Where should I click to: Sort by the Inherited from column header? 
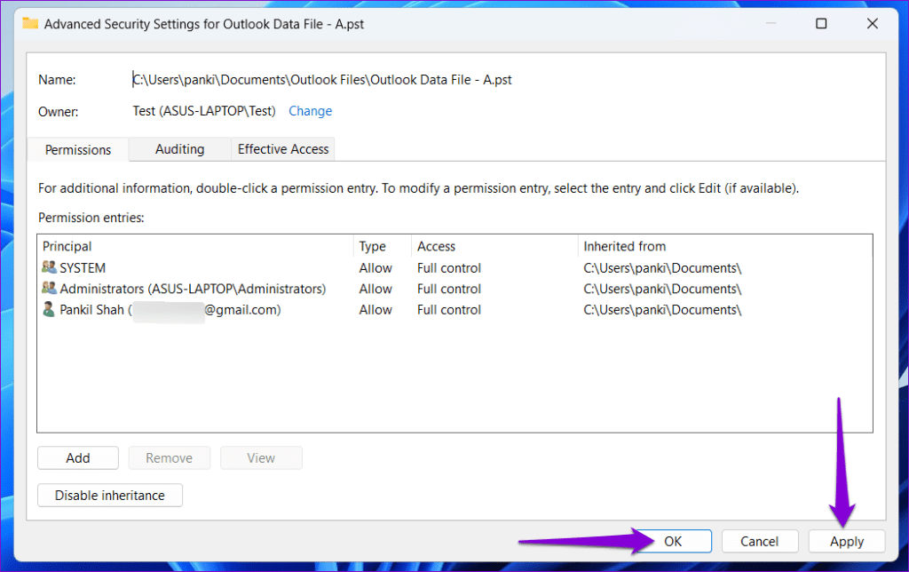pos(724,247)
